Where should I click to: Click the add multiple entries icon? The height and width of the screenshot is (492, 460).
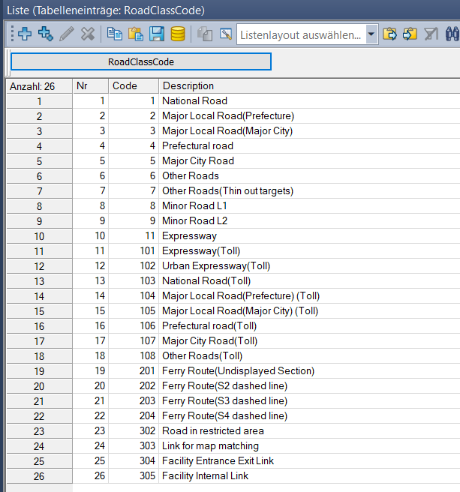pos(45,34)
